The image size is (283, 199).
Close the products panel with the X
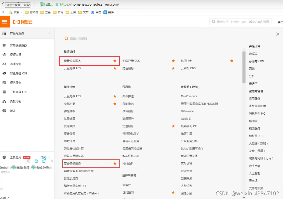coord(278,34)
